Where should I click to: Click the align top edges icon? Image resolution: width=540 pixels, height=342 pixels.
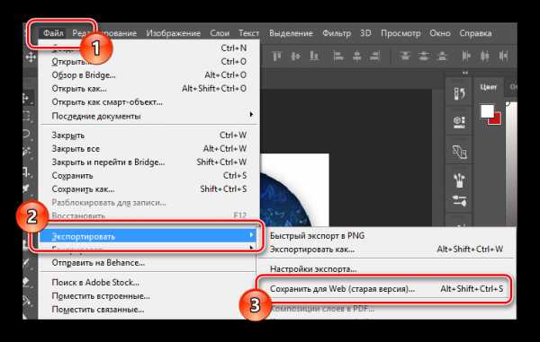coord(276,56)
